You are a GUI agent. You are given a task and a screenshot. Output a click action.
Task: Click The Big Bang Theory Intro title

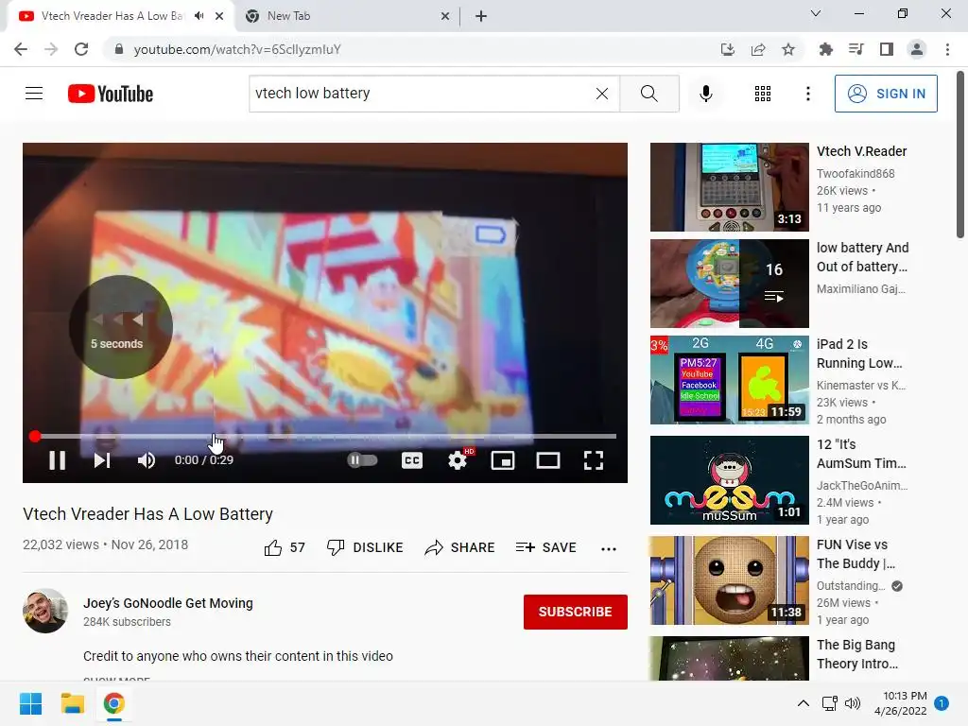856,654
